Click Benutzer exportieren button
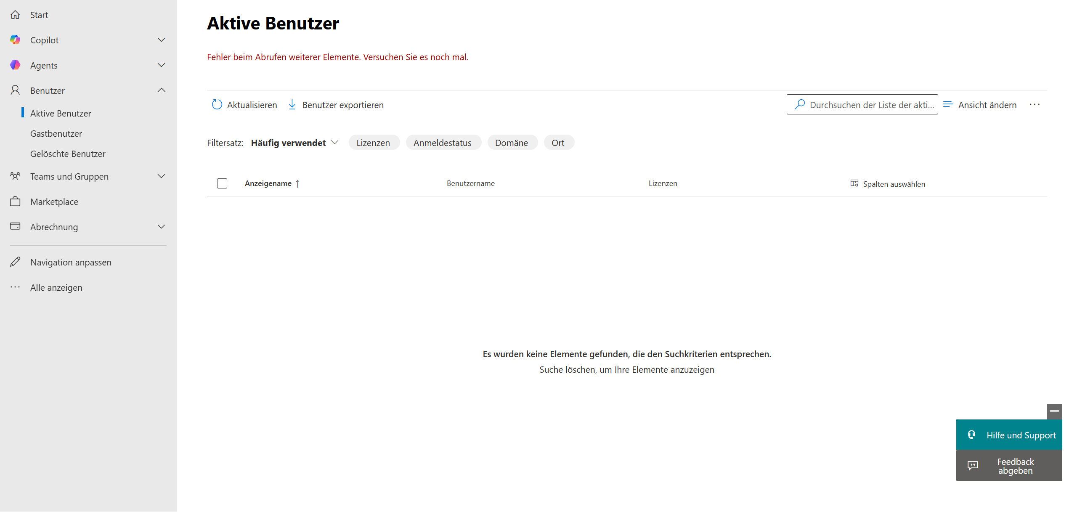 (336, 105)
